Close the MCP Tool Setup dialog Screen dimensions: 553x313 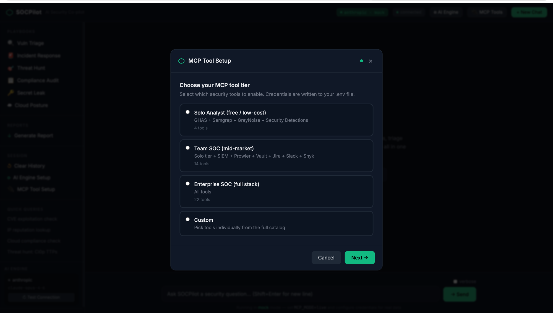[x=371, y=61]
